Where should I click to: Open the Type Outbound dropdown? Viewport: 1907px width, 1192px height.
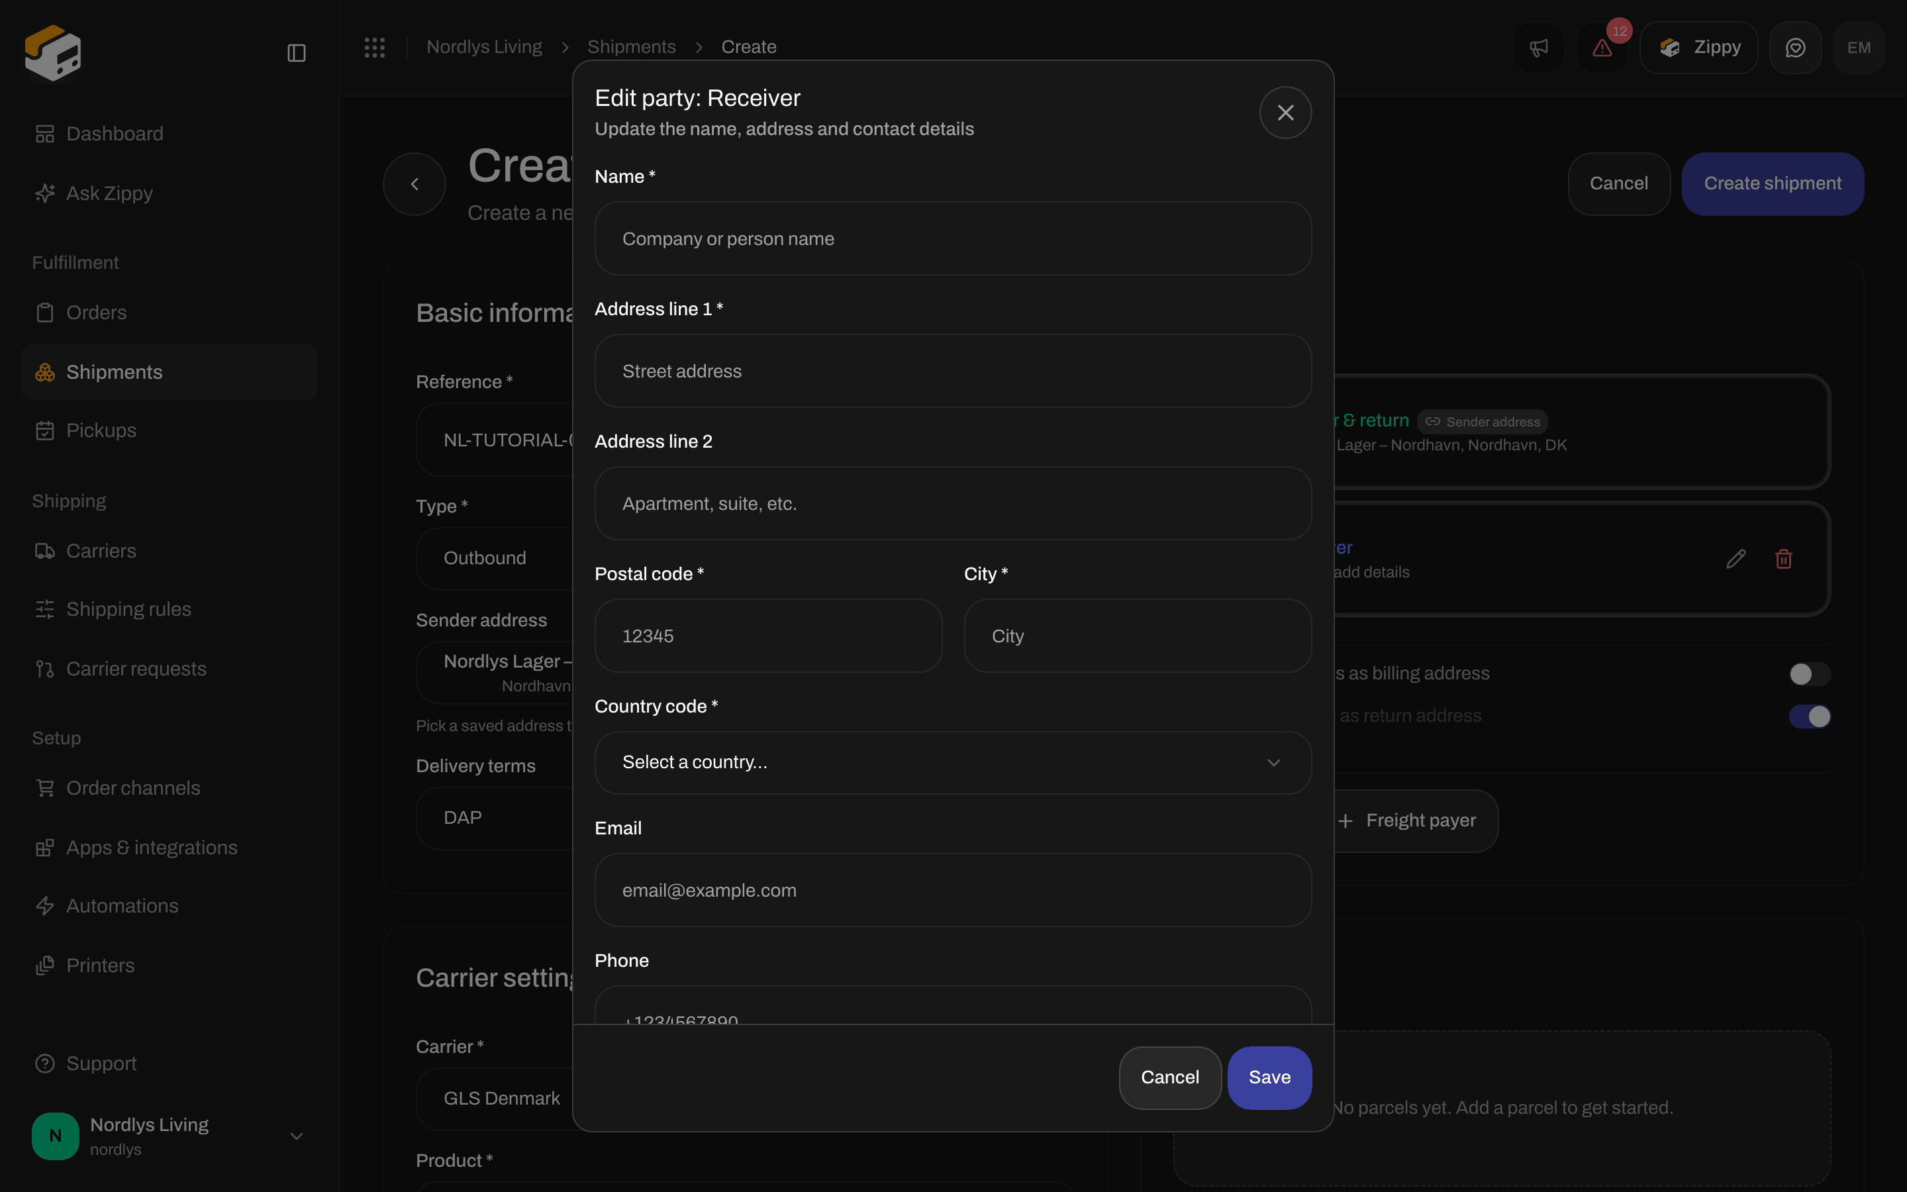(495, 558)
